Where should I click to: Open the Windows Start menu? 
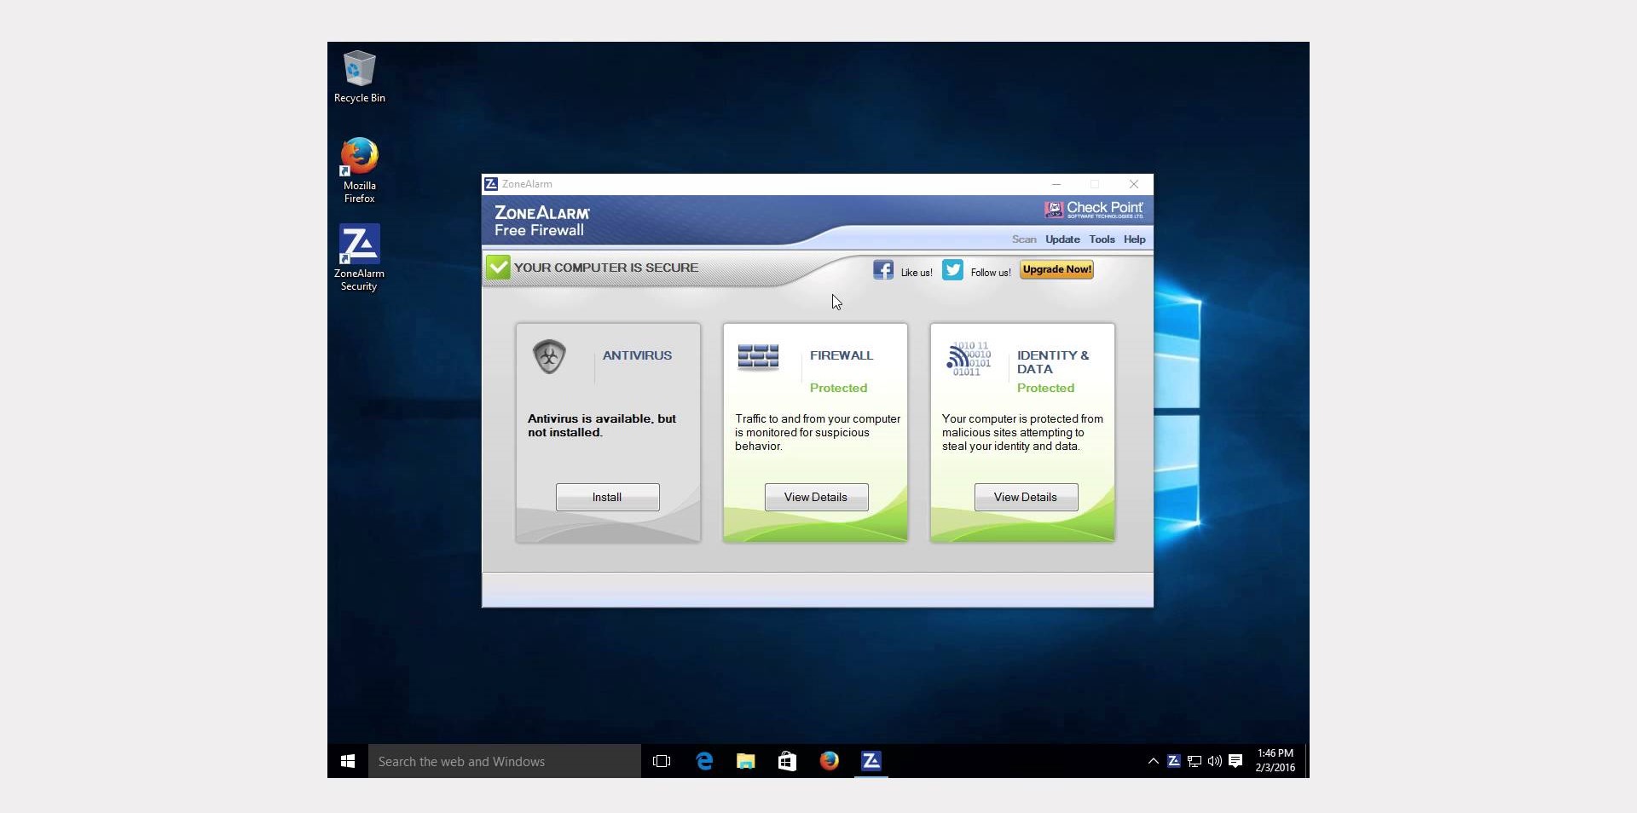[348, 761]
